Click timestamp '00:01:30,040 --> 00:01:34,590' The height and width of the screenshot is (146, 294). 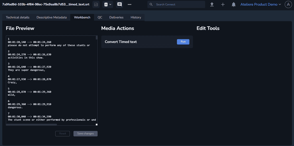[30, 117]
